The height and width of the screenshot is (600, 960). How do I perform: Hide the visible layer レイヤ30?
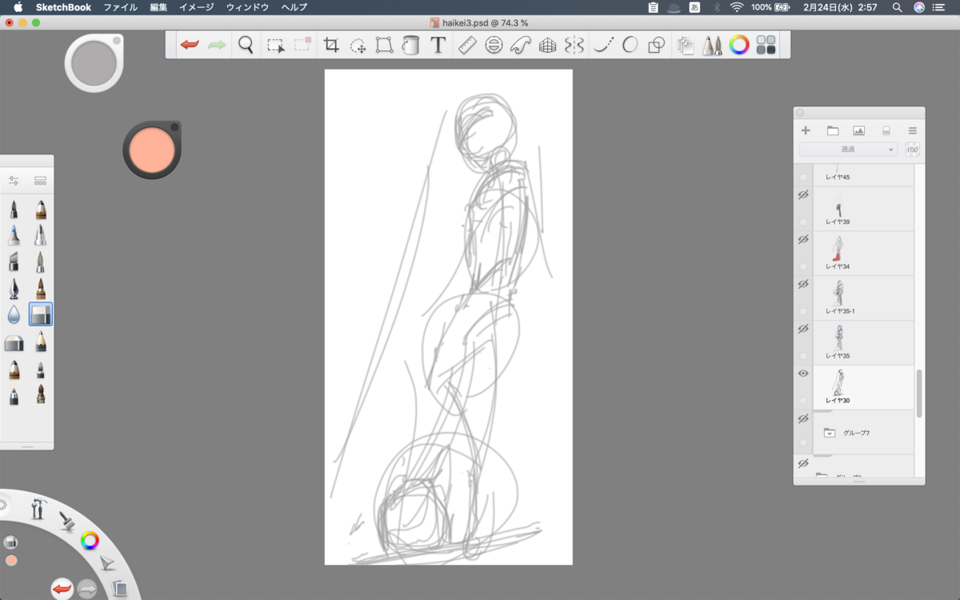[803, 374]
